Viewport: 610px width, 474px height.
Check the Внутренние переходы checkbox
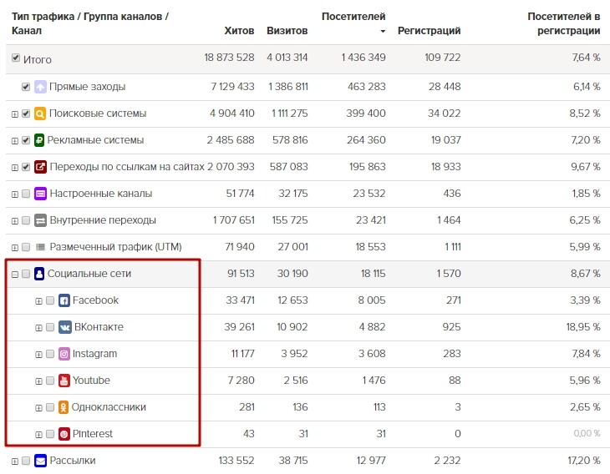pos(26,220)
